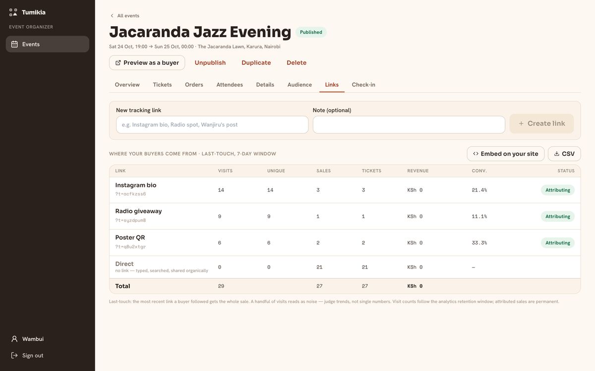The height and width of the screenshot is (371, 595).
Task: Focus the New tracking link field
Action: click(212, 125)
